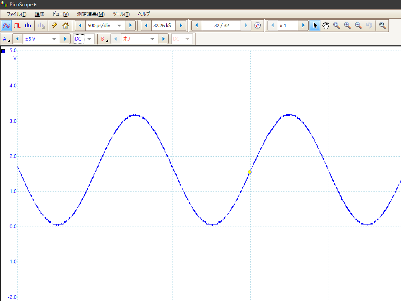The height and width of the screenshot is (301, 401).
Task: Raise channel B range with the right arrow
Action: [163, 39]
